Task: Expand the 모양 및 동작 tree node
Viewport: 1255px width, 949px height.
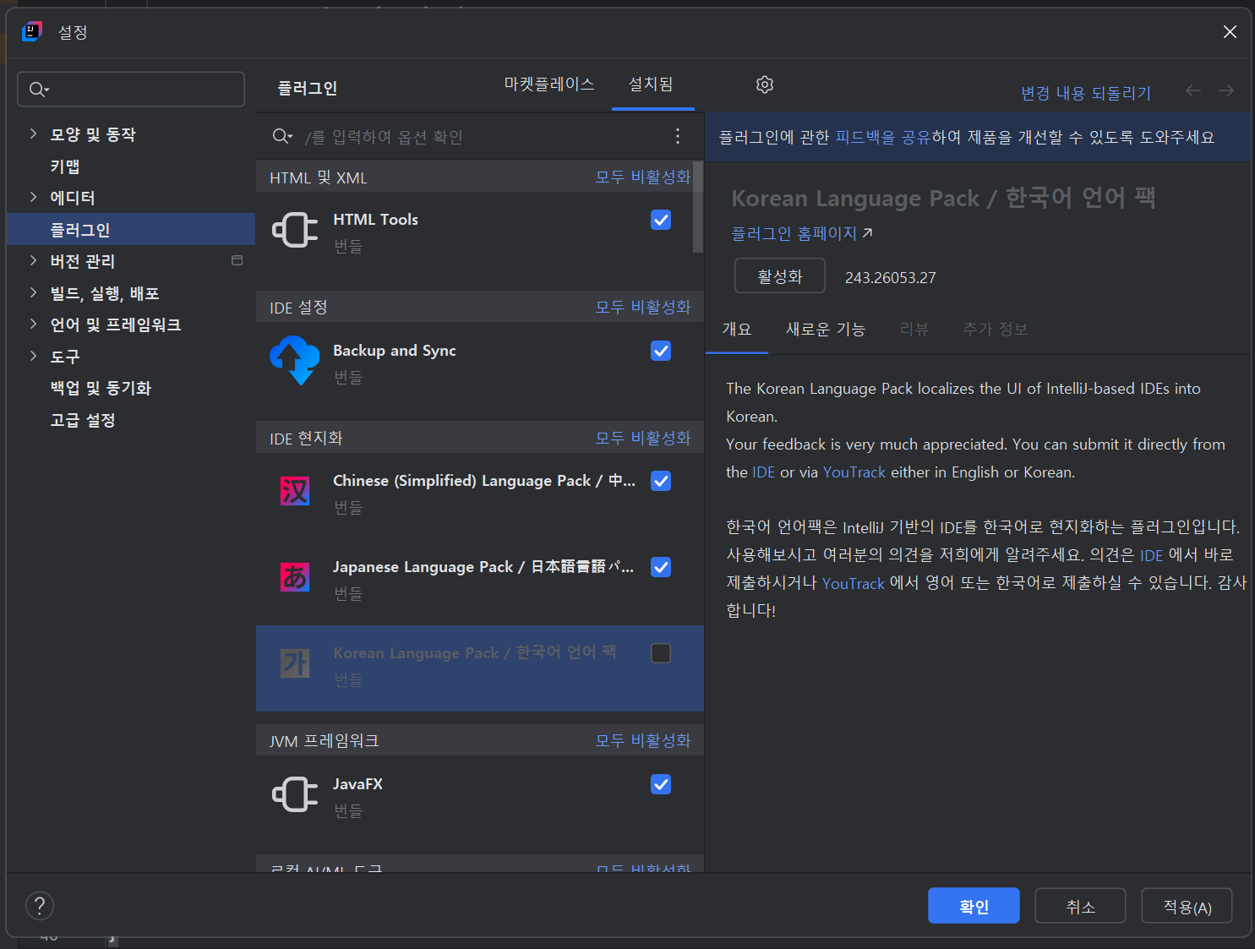Action: click(33, 134)
